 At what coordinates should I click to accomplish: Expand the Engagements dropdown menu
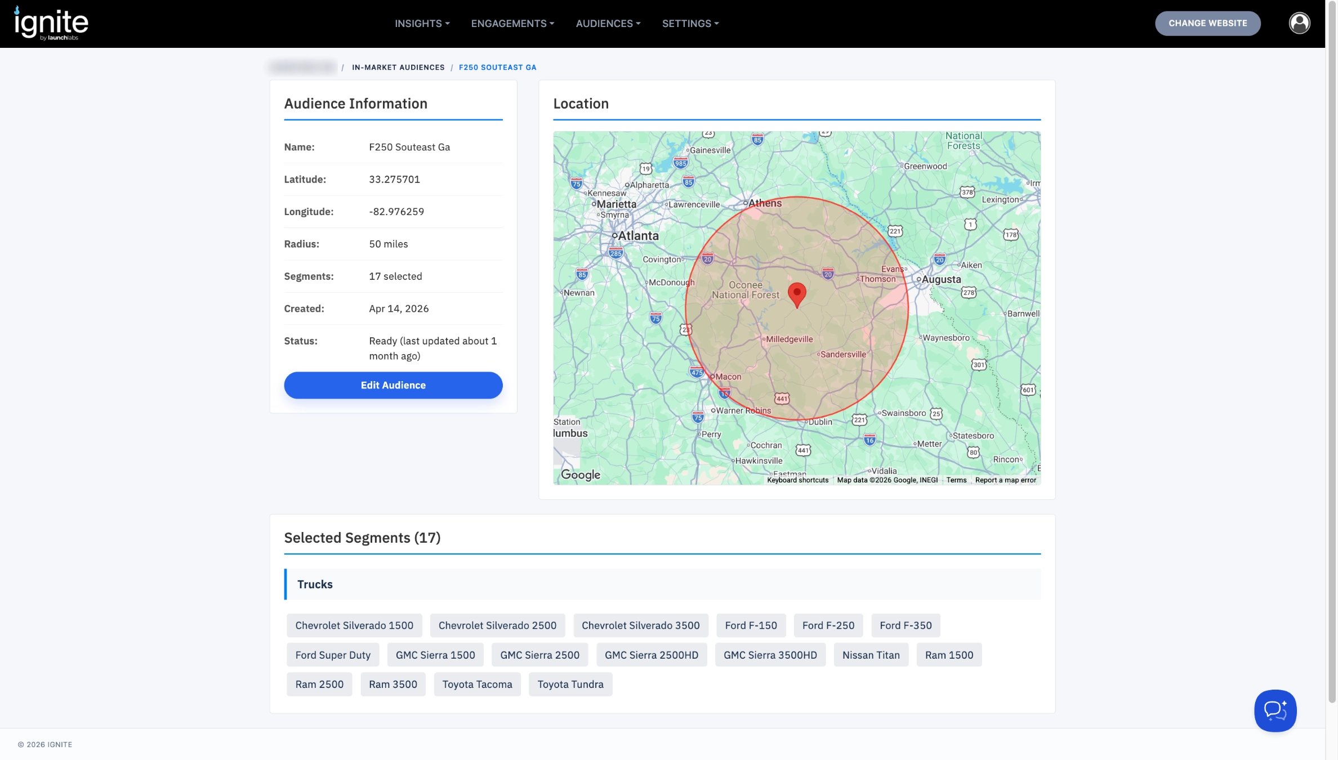[512, 24]
